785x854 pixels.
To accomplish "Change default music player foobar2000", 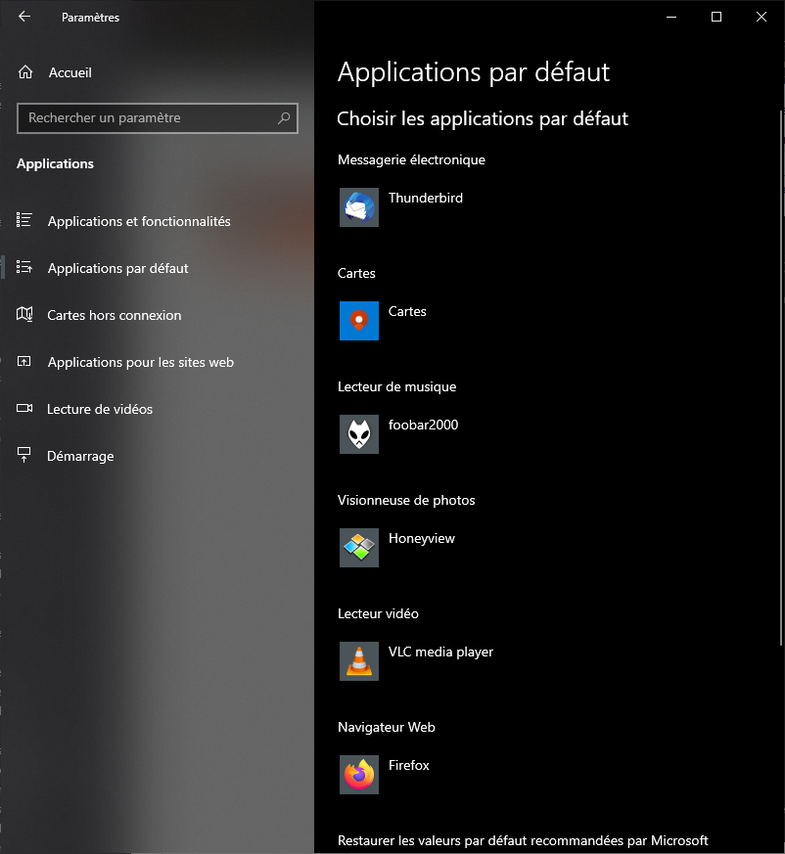I will (x=423, y=425).
